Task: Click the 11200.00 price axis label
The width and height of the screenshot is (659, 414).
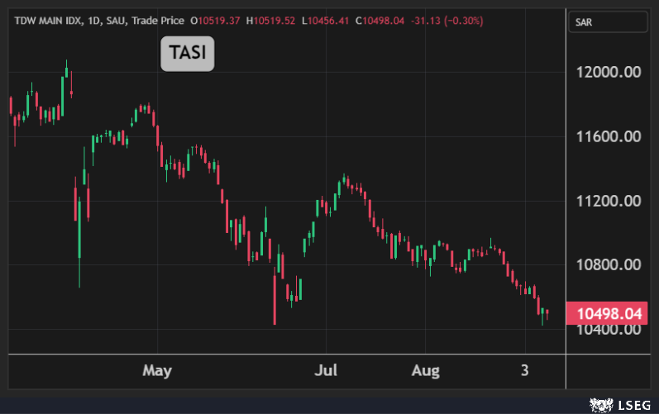Action: tap(610, 201)
